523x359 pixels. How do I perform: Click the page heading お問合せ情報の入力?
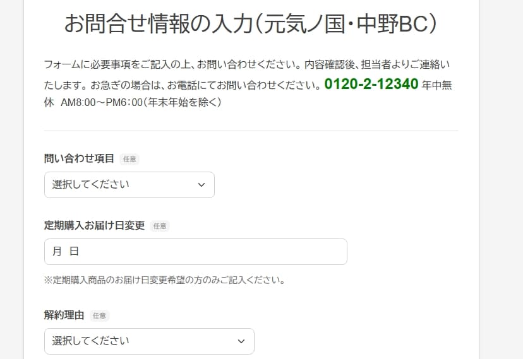pyautogui.click(x=251, y=24)
